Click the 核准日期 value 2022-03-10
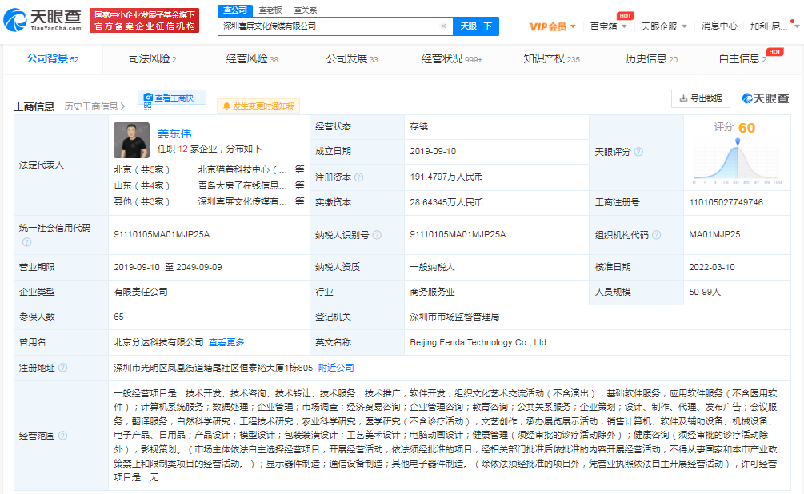Screen dimensions: 804x494 712,268
